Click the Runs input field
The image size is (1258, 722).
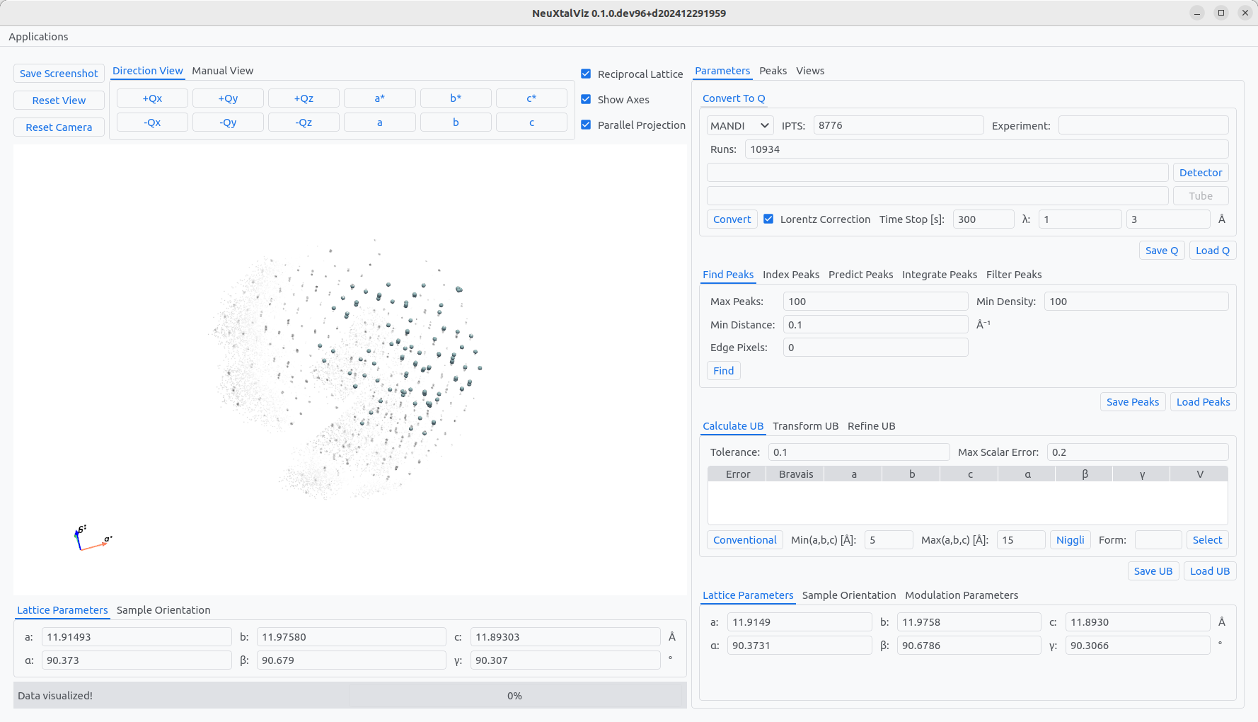[986, 149]
